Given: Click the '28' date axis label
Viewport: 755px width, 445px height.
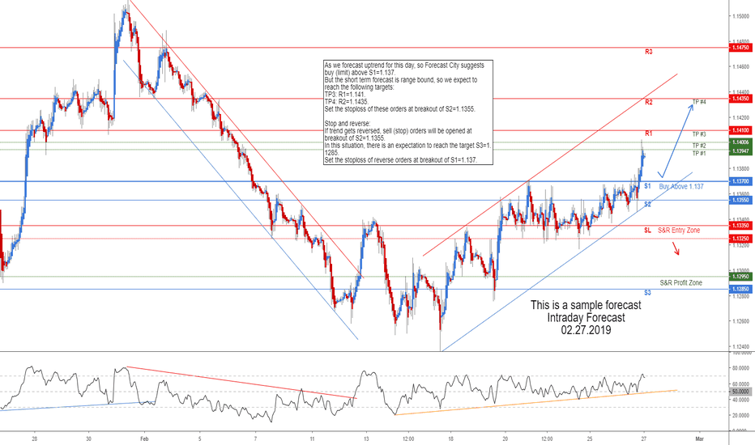Looking at the screenshot, I should click(34, 439).
